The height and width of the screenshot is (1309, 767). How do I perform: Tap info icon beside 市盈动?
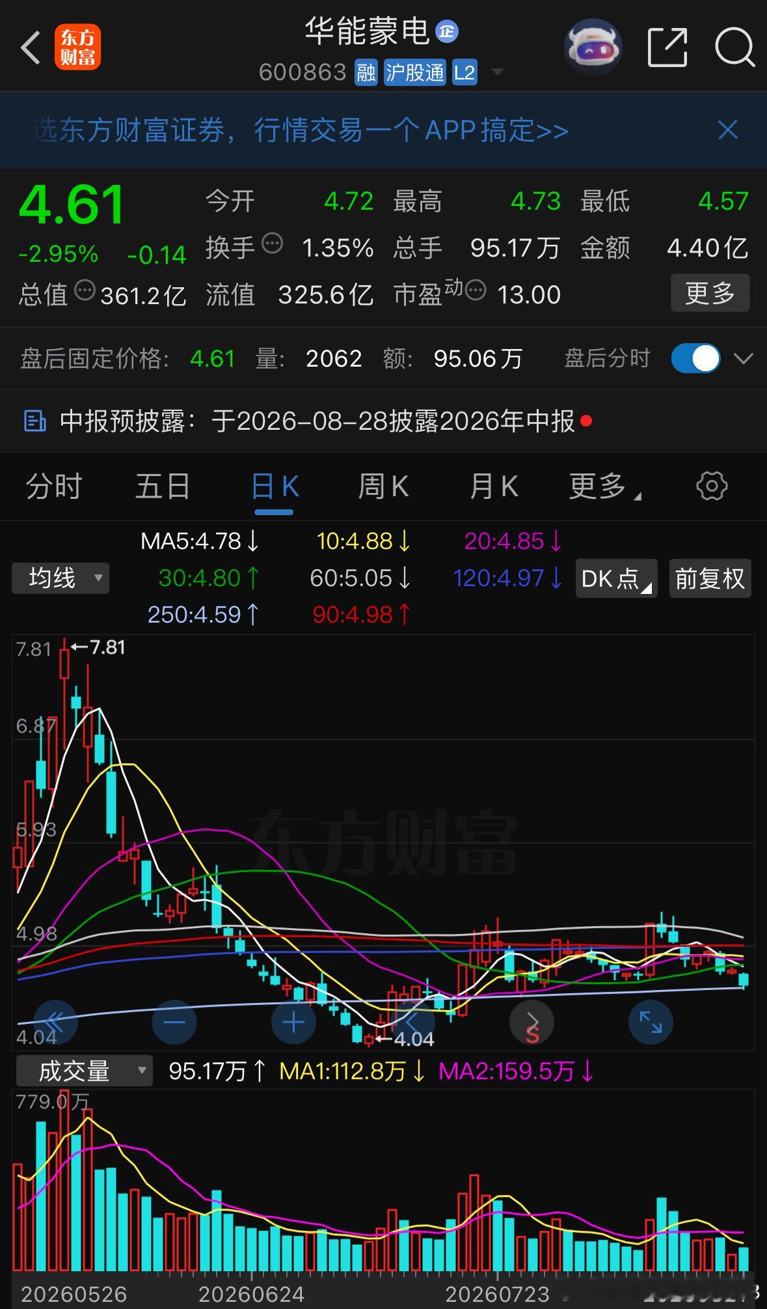(476, 290)
